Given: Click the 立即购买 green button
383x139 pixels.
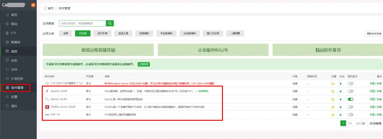Looking at the screenshot, I should coord(144,64).
